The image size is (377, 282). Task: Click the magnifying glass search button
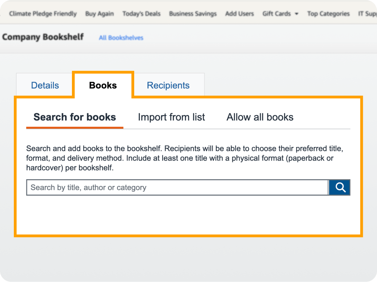340,187
